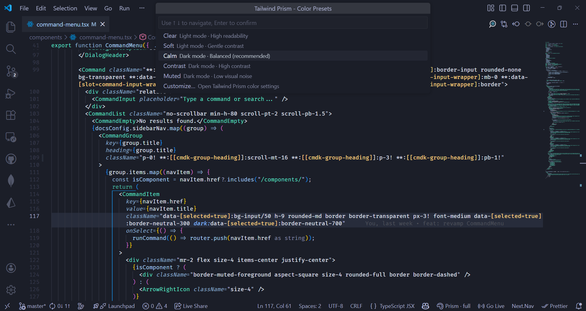Click the middle commit navigation icon
Screen dimensions: 586x311
[x=528, y=24]
